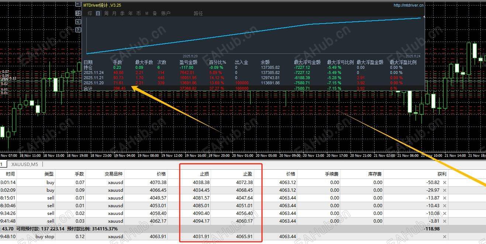
Task: Sort trades by 库存费 column header
Action: pos(375,174)
